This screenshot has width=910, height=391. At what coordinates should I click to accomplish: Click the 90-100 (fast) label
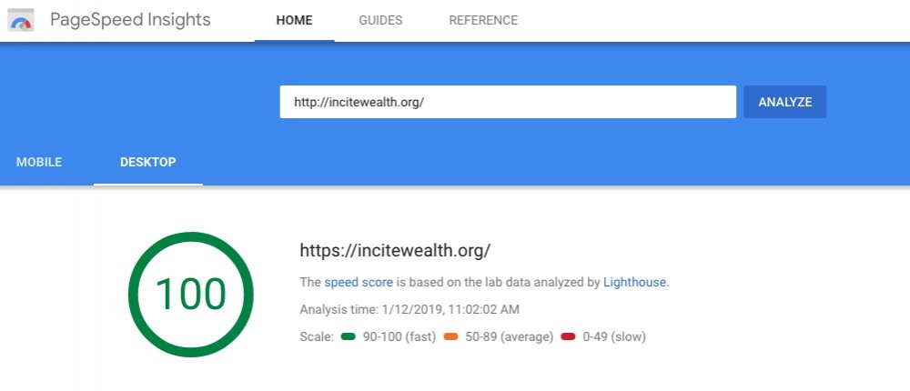(399, 337)
